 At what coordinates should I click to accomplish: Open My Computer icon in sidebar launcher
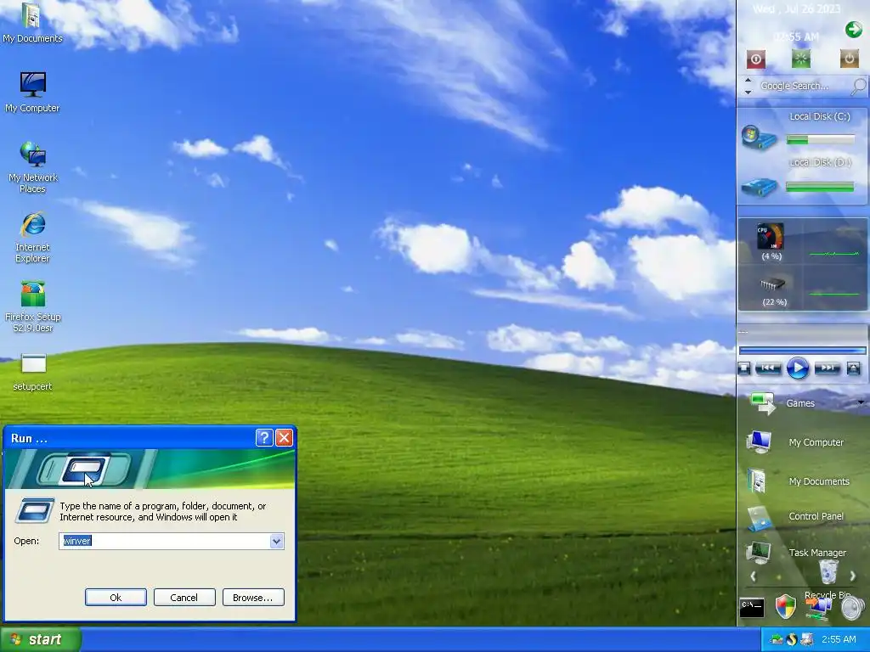coord(759,441)
